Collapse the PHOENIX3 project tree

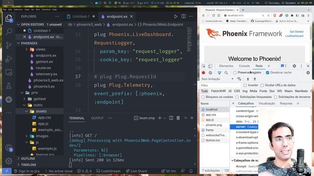click(x=19, y=43)
